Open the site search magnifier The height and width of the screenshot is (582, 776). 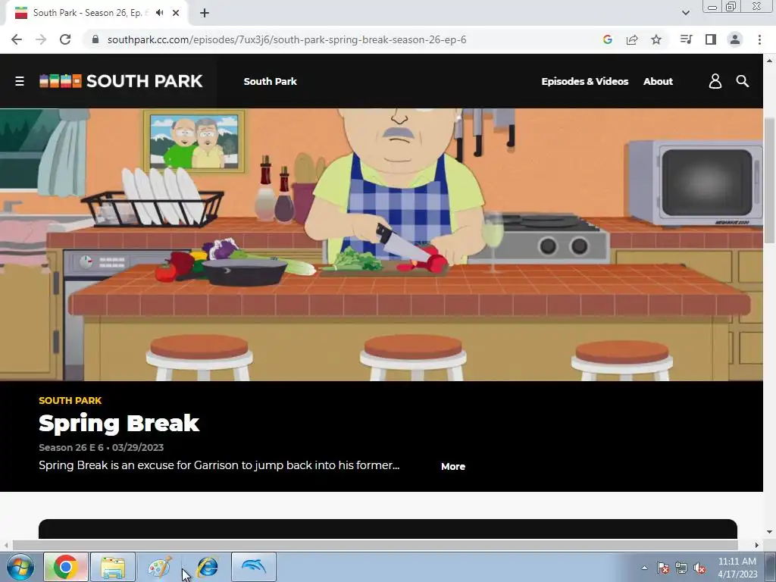pos(742,81)
